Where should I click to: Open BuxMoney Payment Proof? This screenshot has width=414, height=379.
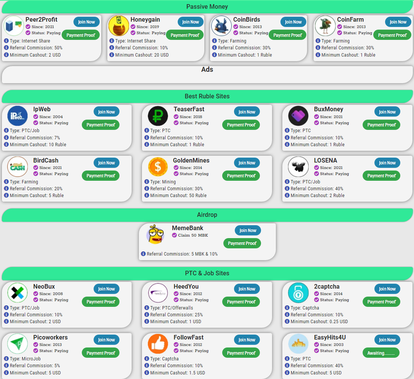tap(382, 125)
